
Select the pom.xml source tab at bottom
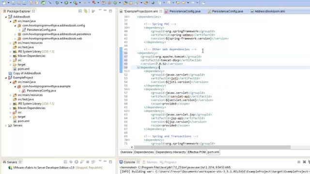[213, 152]
